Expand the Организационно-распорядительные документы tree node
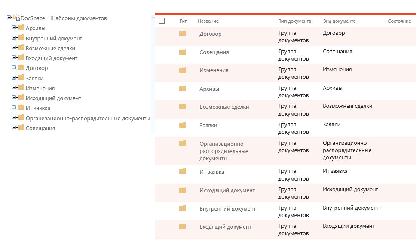The width and height of the screenshot is (416, 242). 14,117
